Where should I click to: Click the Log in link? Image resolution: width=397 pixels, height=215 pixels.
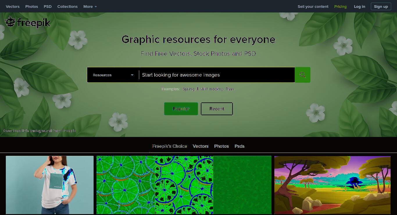[x=360, y=6]
